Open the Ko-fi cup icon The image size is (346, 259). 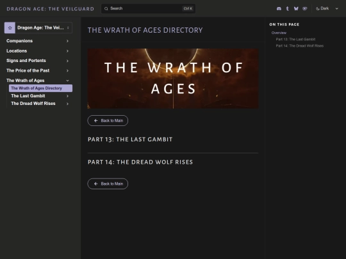pos(305,8)
